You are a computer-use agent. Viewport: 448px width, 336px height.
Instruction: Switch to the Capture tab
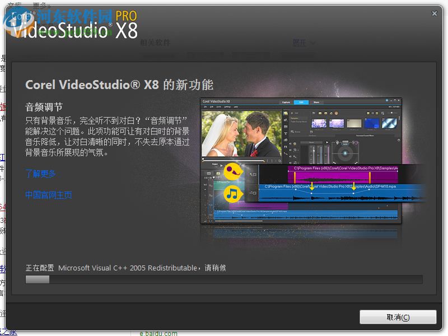[x=286, y=102]
